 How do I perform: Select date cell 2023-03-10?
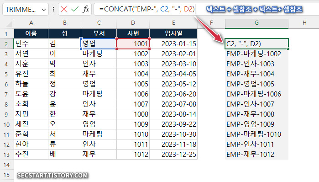pos(173,64)
